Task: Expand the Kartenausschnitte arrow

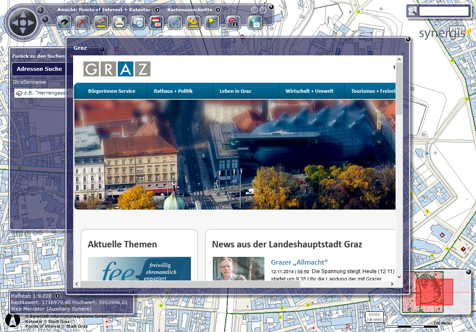Action: (218, 10)
